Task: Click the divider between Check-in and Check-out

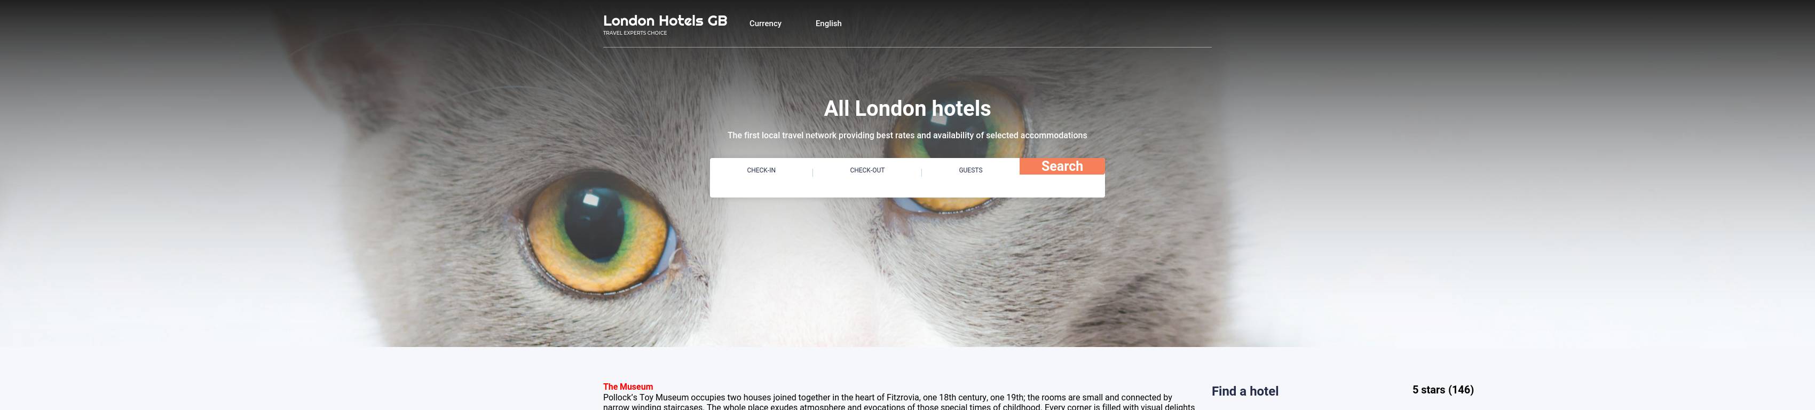Action: pos(812,172)
